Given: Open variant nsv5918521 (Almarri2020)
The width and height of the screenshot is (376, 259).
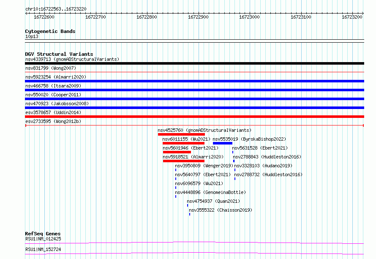Looking at the screenshot, I should pos(193,157).
